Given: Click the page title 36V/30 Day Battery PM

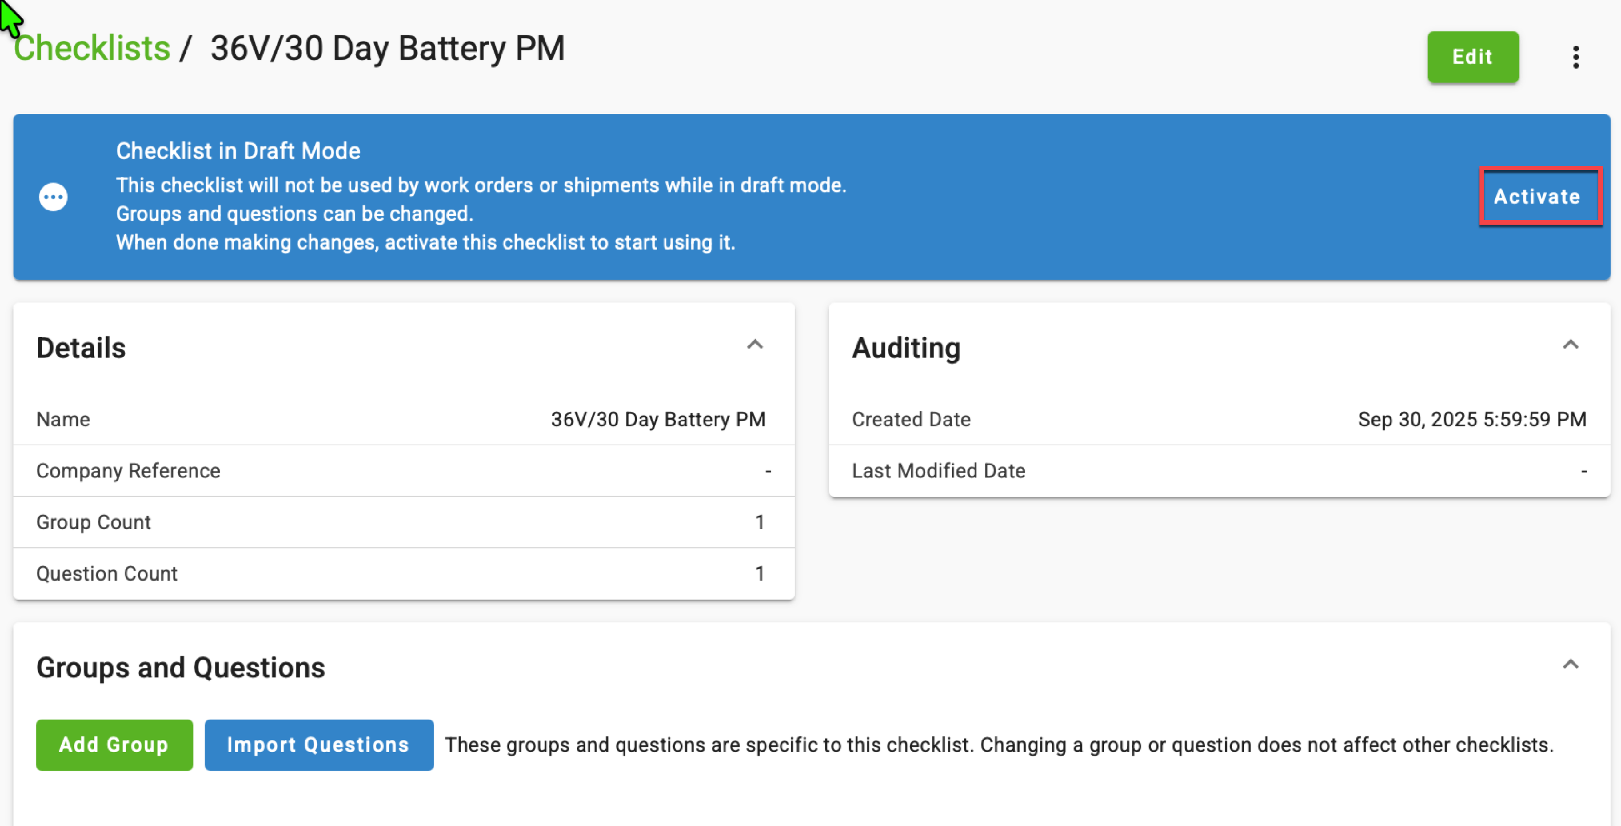Looking at the screenshot, I should (387, 49).
